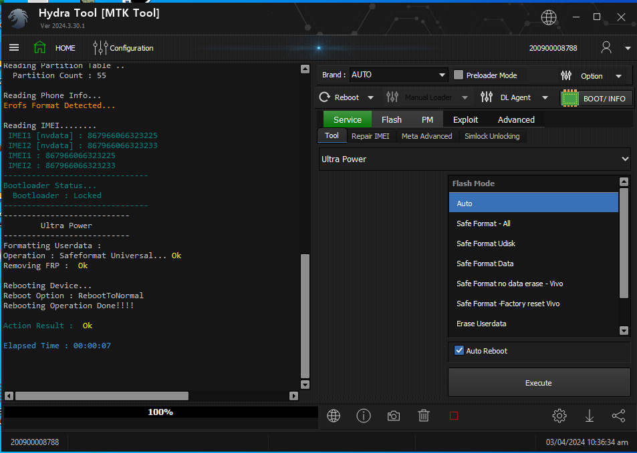Viewport: 637px width, 453px height.
Task: Click the Reboot circular arrow icon
Action: coord(325,97)
